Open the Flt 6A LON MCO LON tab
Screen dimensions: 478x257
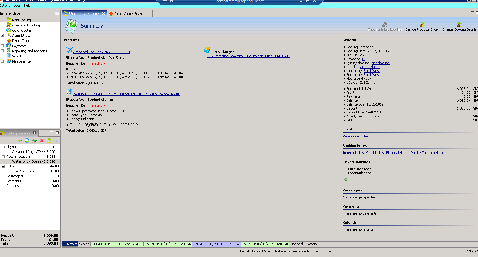[107, 244]
